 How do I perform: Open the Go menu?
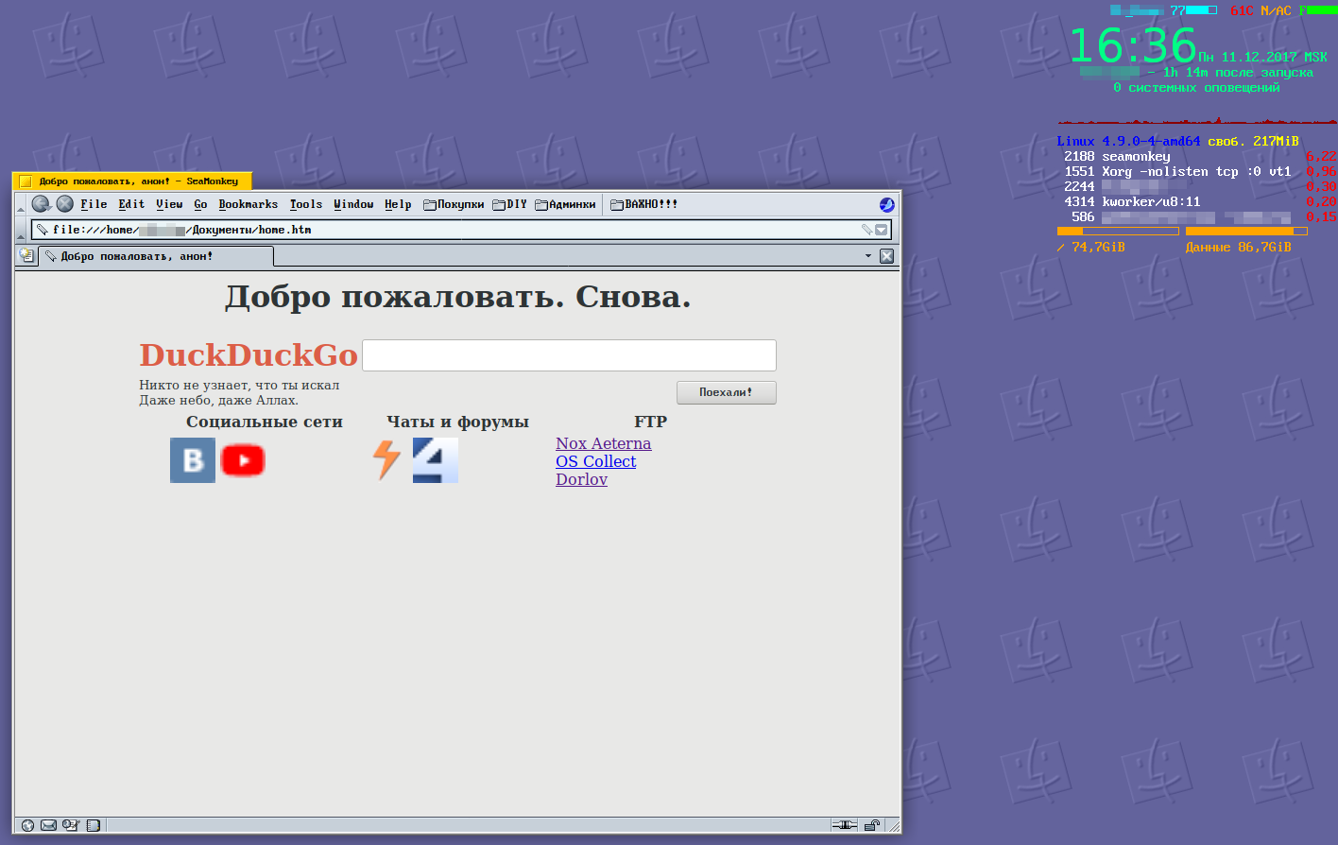point(200,204)
